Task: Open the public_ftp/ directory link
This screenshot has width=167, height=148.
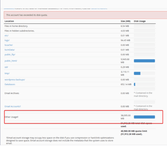Action: click(10, 55)
